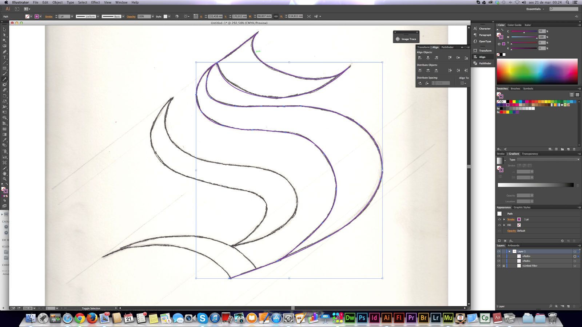The image size is (582, 327).
Task: Pick the Hand tool in the toolbar
Action: pyautogui.click(x=5, y=174)
